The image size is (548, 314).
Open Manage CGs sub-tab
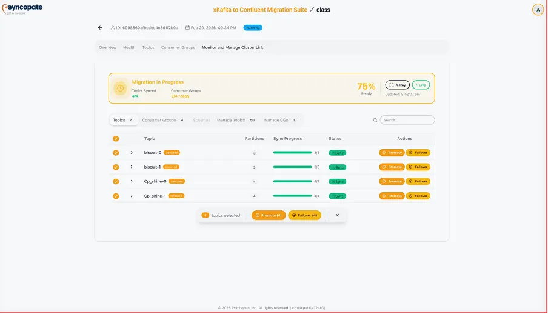click(x=281, y=120)
